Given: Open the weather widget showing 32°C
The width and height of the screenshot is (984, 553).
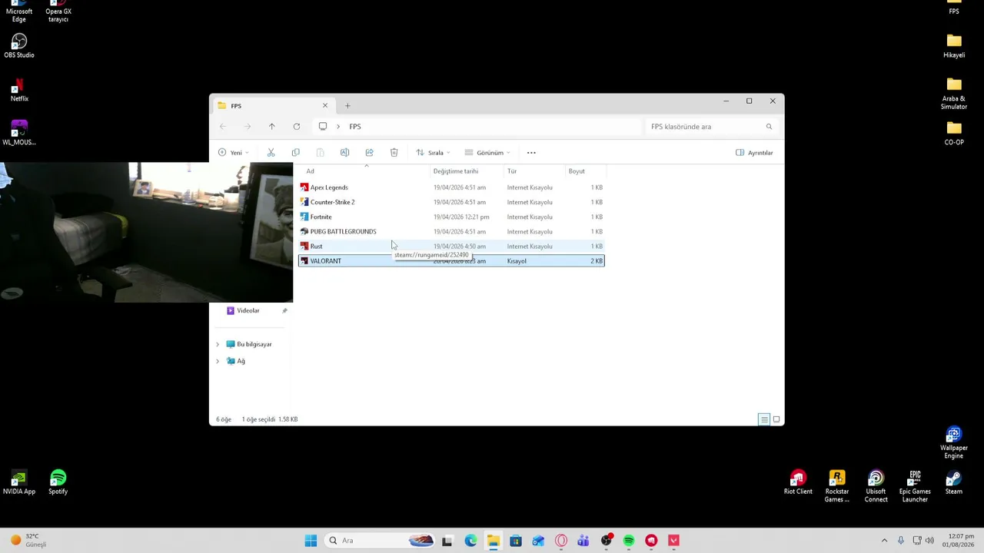Looking at the screenshot, I should coord(28,541).
